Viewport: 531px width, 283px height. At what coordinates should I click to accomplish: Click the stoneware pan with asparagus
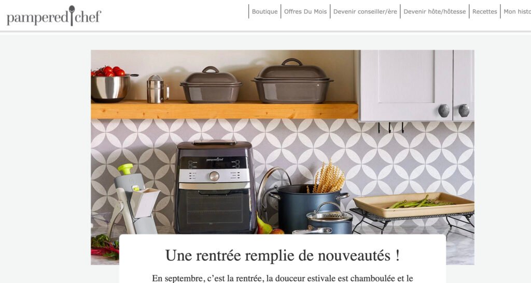[x=413, y=205]
